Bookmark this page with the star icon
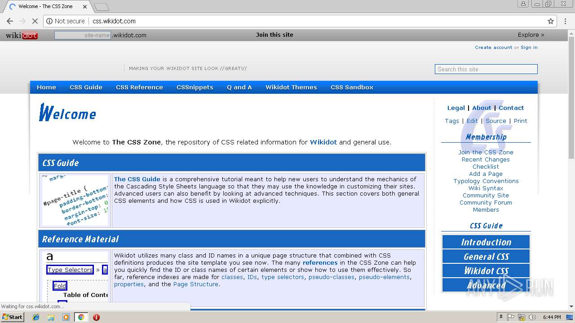 (x=551, y=21)
